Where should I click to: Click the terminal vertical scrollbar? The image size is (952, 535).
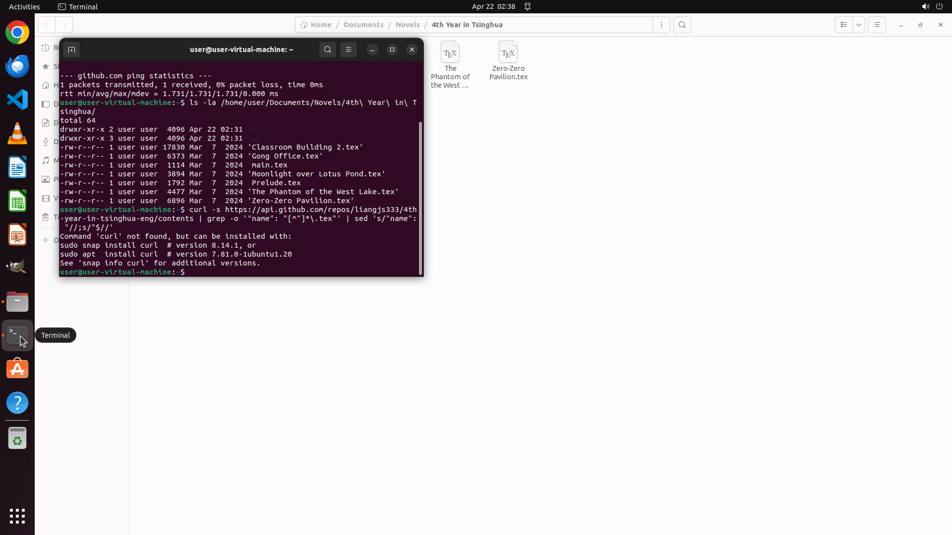(x=420, y=198)
